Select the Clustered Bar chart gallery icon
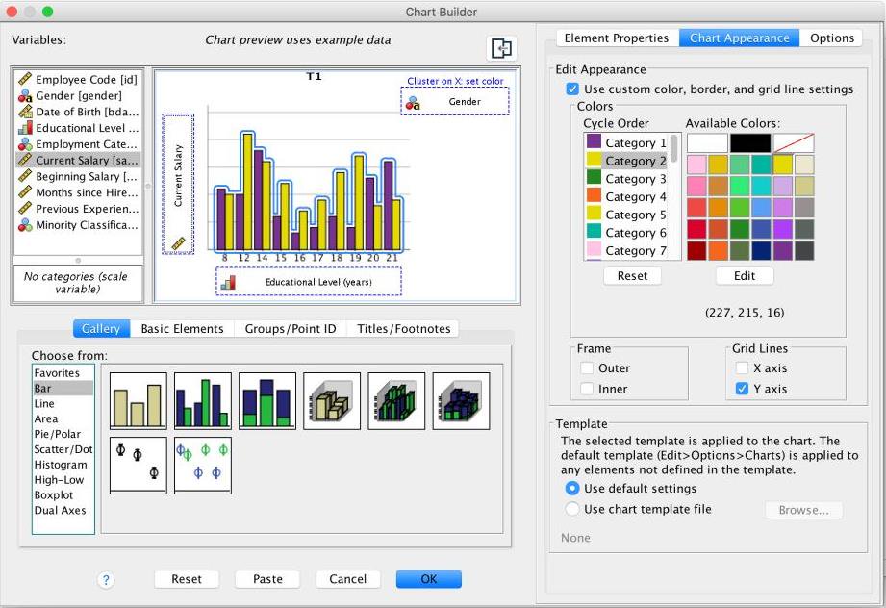 [202, 400]
